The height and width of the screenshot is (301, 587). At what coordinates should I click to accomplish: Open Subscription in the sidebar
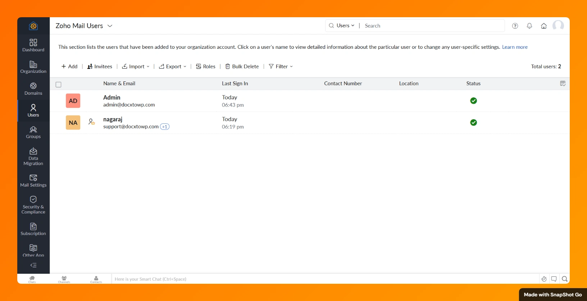33,229
